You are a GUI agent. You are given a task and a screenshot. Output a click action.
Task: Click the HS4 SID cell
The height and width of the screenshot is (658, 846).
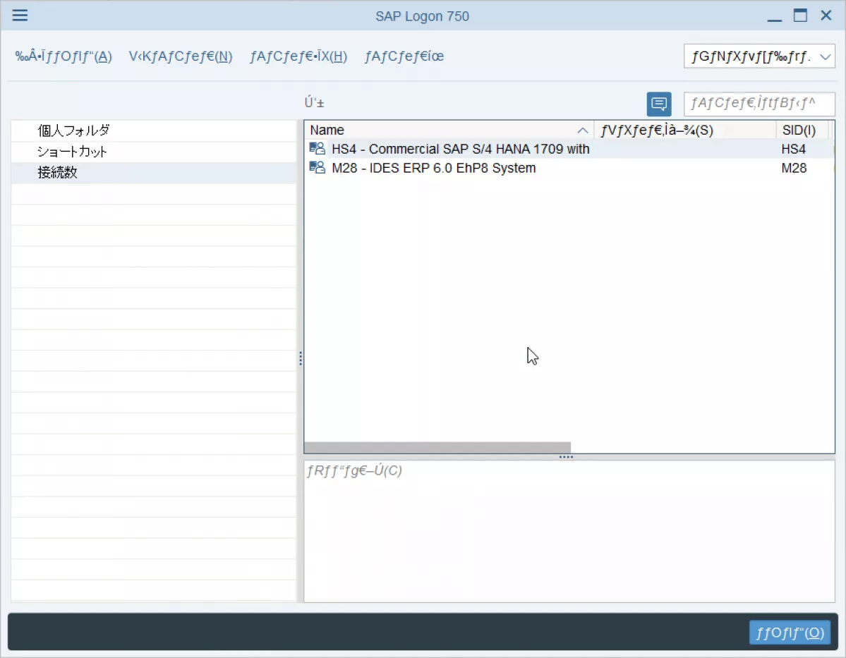(794, 149)
